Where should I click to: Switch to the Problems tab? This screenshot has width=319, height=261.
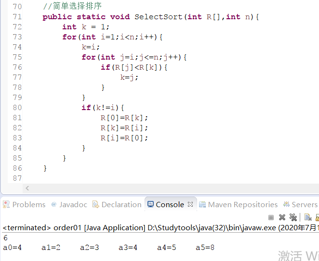pyautogui.click(x=28, y=204)
